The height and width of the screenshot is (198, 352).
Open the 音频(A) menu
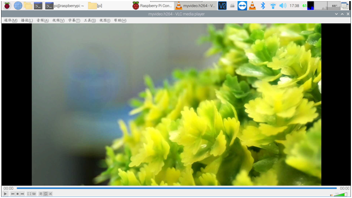coord(43,20)
